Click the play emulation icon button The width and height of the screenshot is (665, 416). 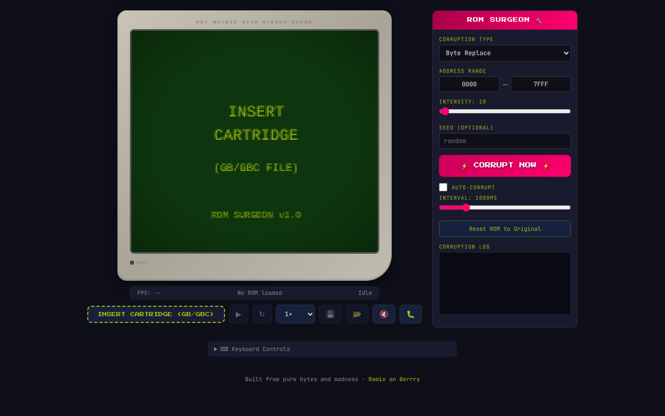click(x=238, y=314)
